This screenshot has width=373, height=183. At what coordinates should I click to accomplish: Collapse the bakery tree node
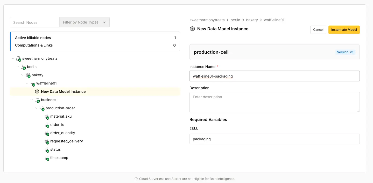(x=22, y=75)
